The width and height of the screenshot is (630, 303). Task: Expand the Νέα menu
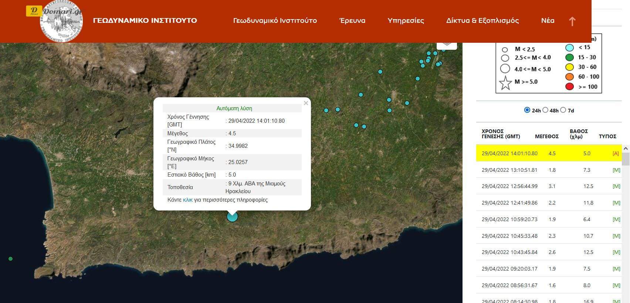[x=548, y=21]
